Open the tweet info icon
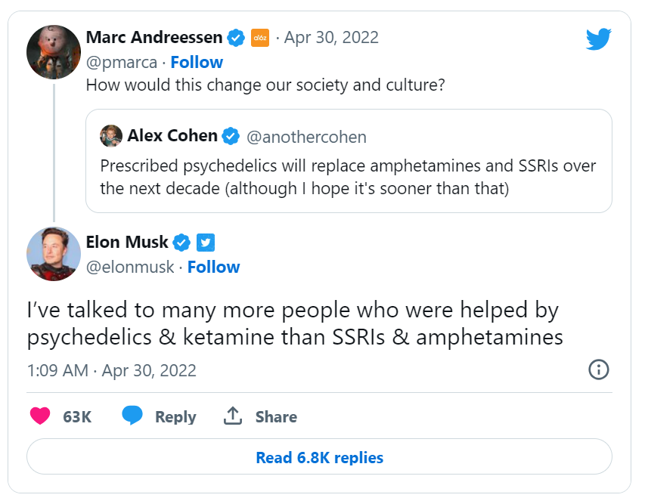The width and height of the screenshot is (648, 504). tap(598, 370)
